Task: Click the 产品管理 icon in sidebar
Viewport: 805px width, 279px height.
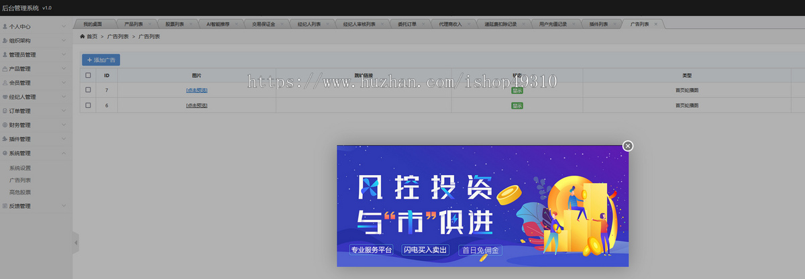Action: click(5, 68)
